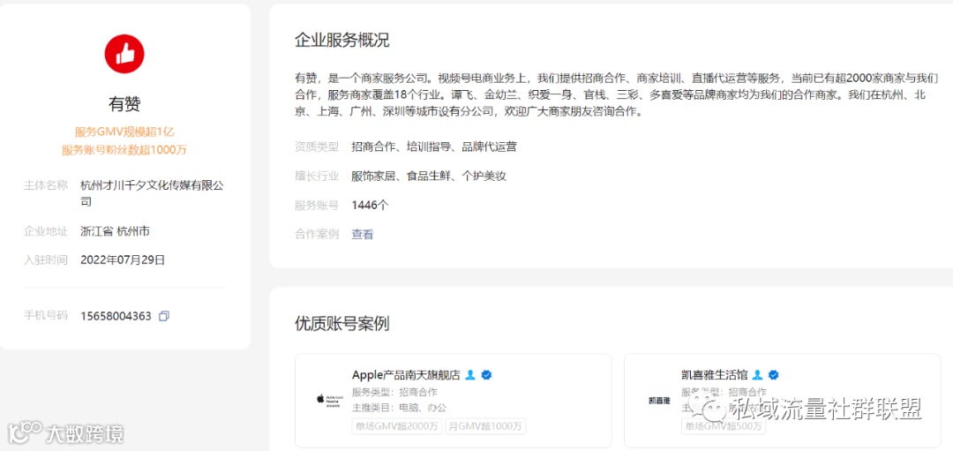Click the 单场GMV超500万 tag
The image size is (953, 451).
(x=724, y=426)
